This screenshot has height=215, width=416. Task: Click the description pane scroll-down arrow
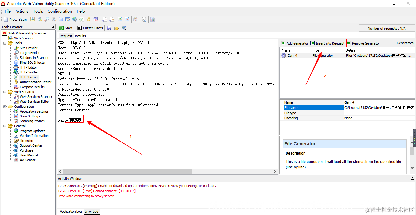412,167
